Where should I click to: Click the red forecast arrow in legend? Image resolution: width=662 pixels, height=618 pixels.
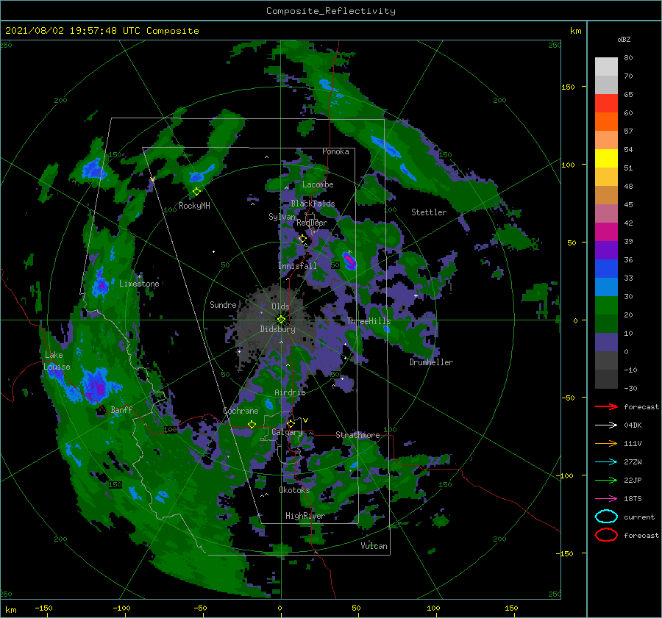pyautogui.click(x=606, y=406)
